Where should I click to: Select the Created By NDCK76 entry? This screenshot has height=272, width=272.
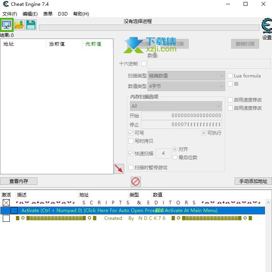pos(134,218)
